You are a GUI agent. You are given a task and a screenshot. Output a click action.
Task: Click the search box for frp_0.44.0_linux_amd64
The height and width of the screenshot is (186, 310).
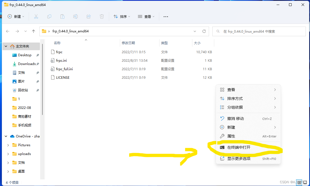click(259, 31)
